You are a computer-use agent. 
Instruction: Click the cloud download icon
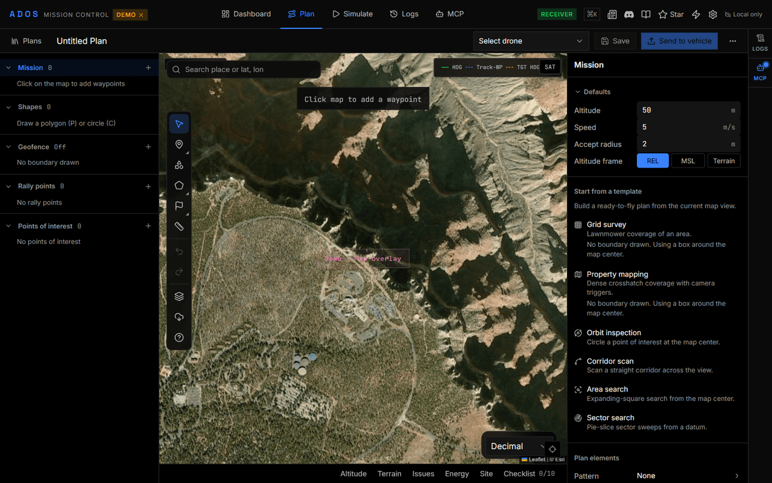pos(179,317)
